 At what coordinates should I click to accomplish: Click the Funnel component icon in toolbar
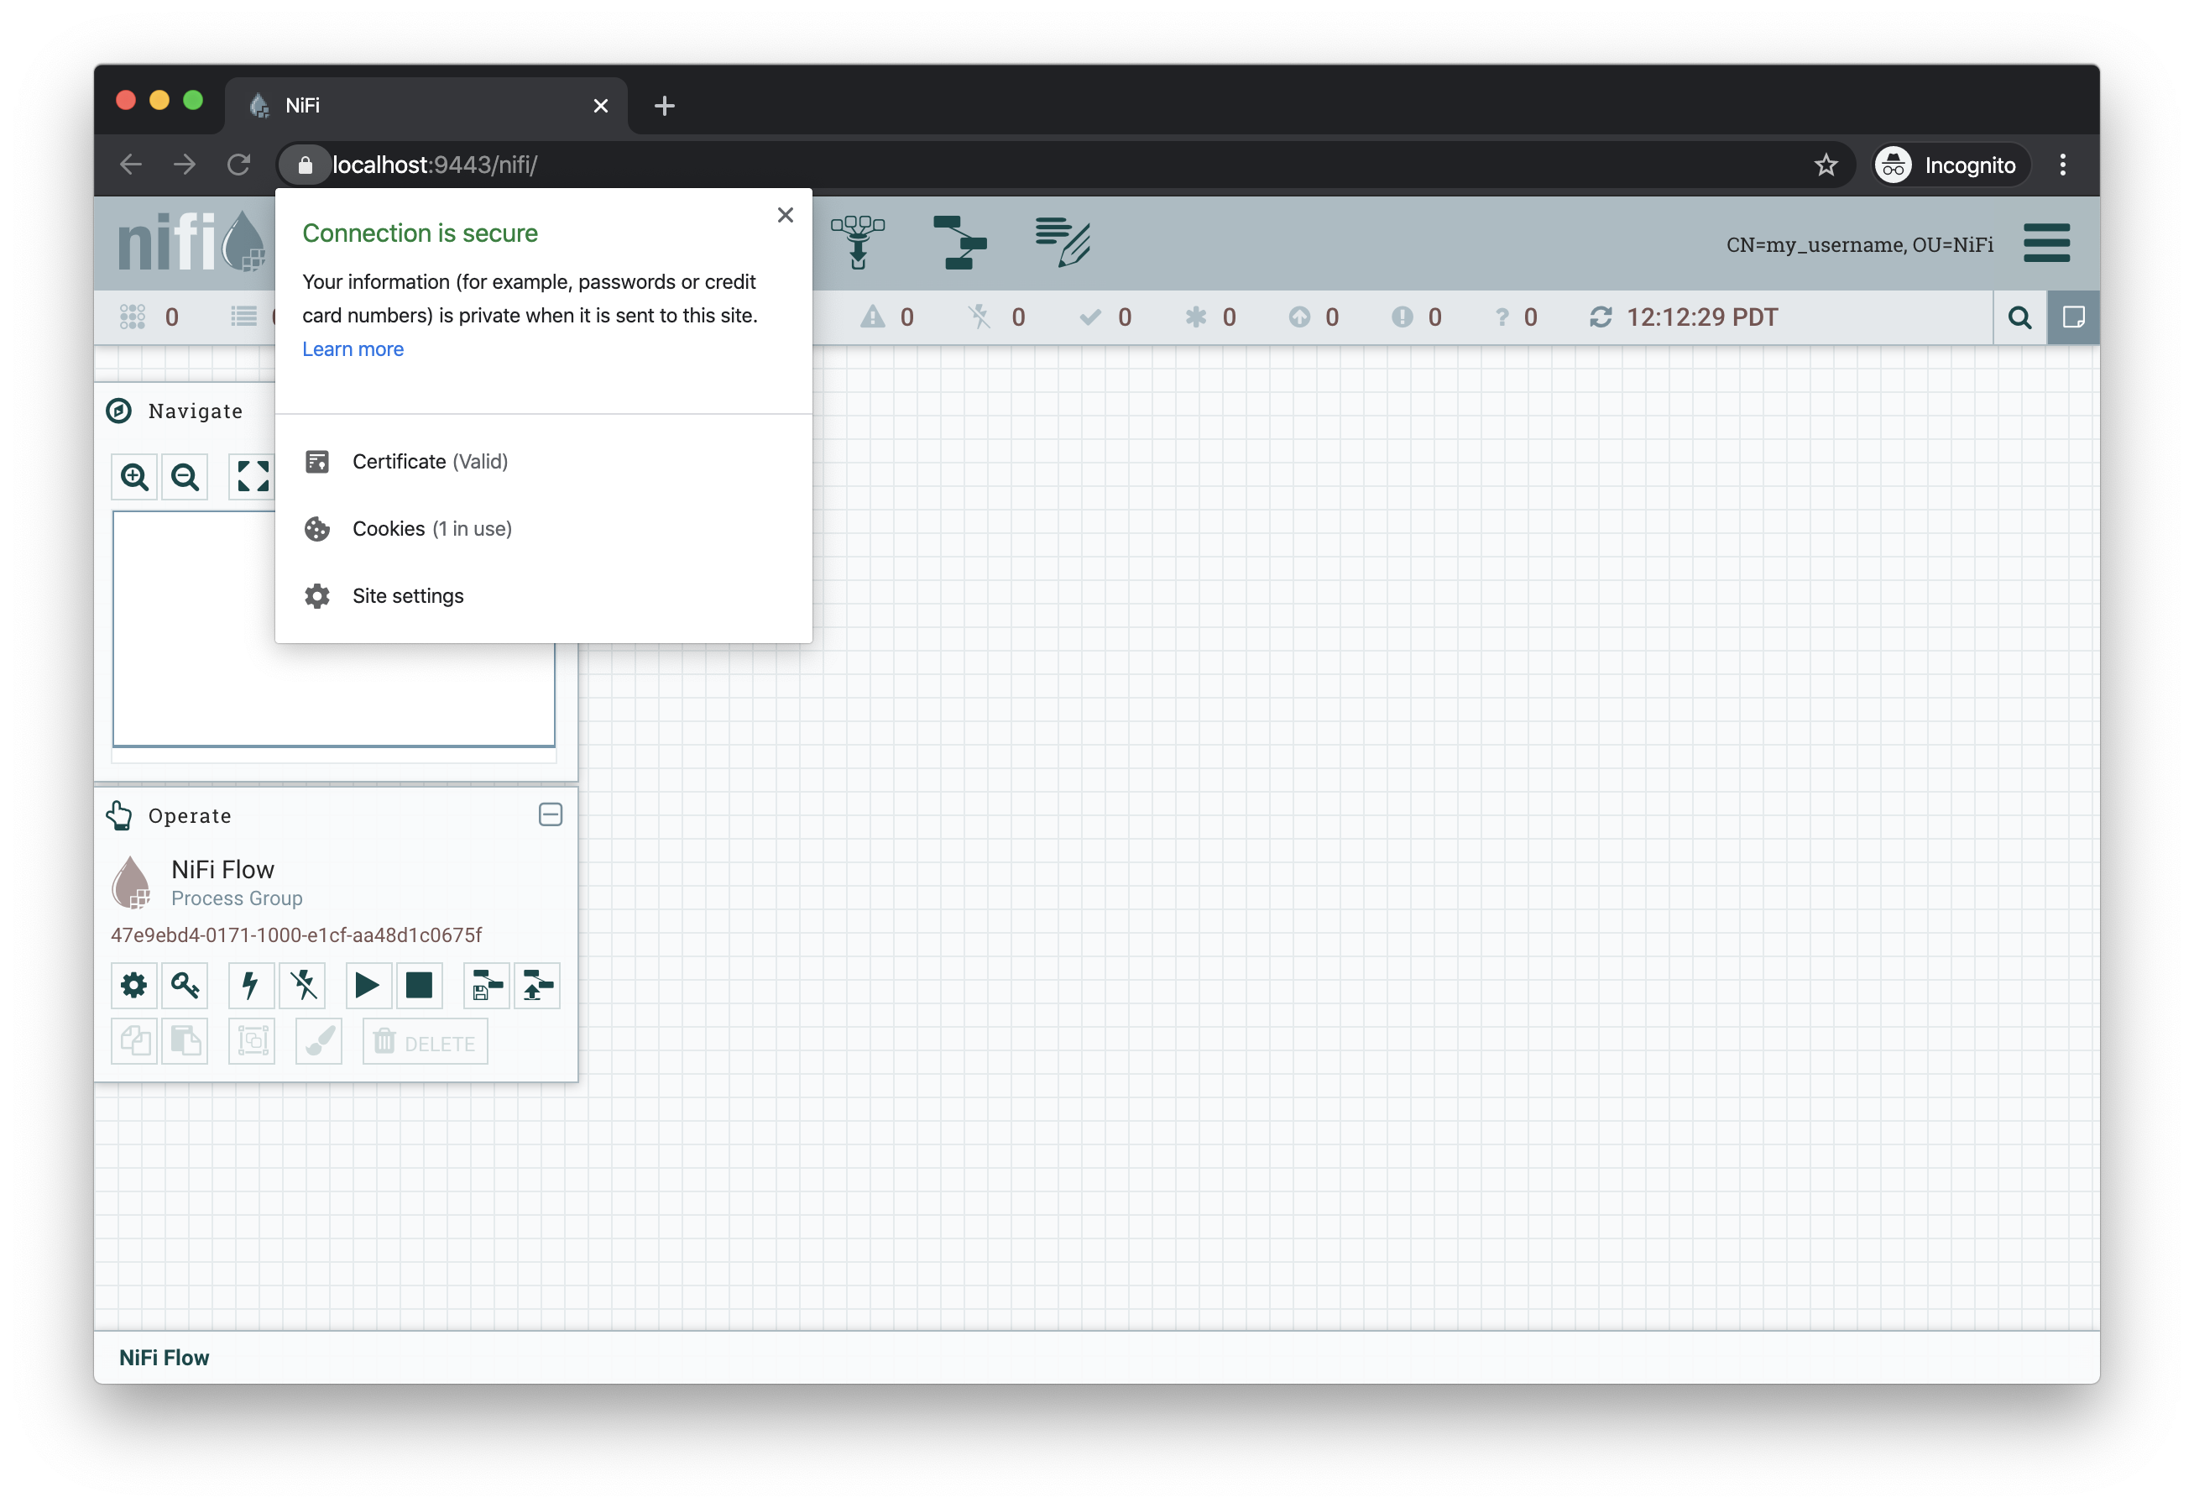pos(857,242)
